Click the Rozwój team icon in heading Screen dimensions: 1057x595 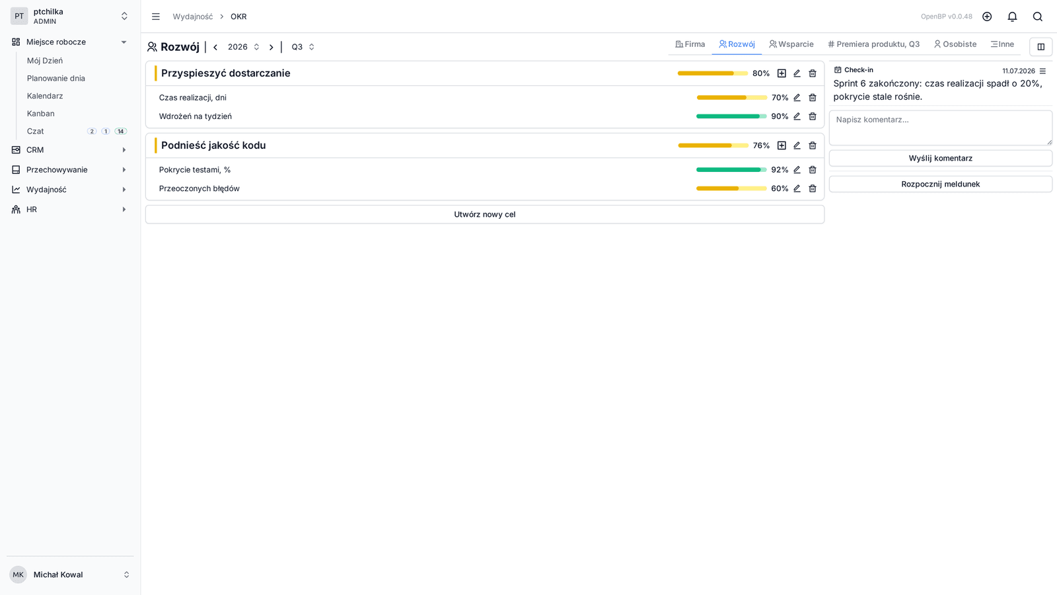pos(152,47)
